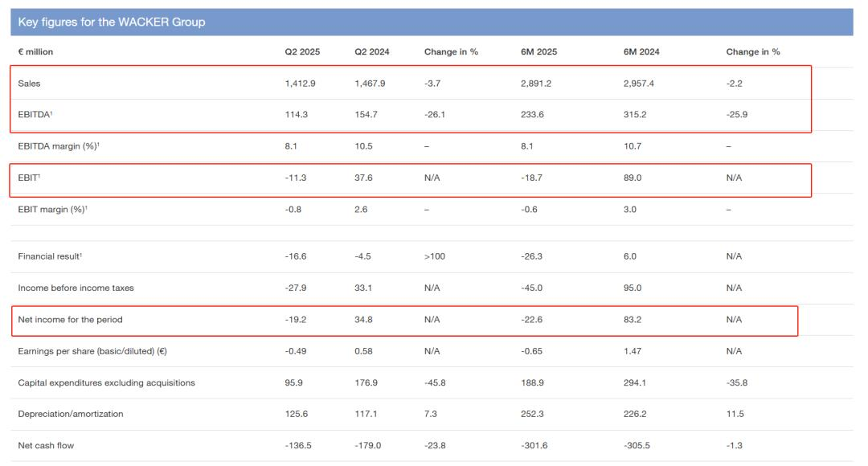868x466 pixels.
Task: Click the EBITDA value '154.7'
Action: [366, 115]
